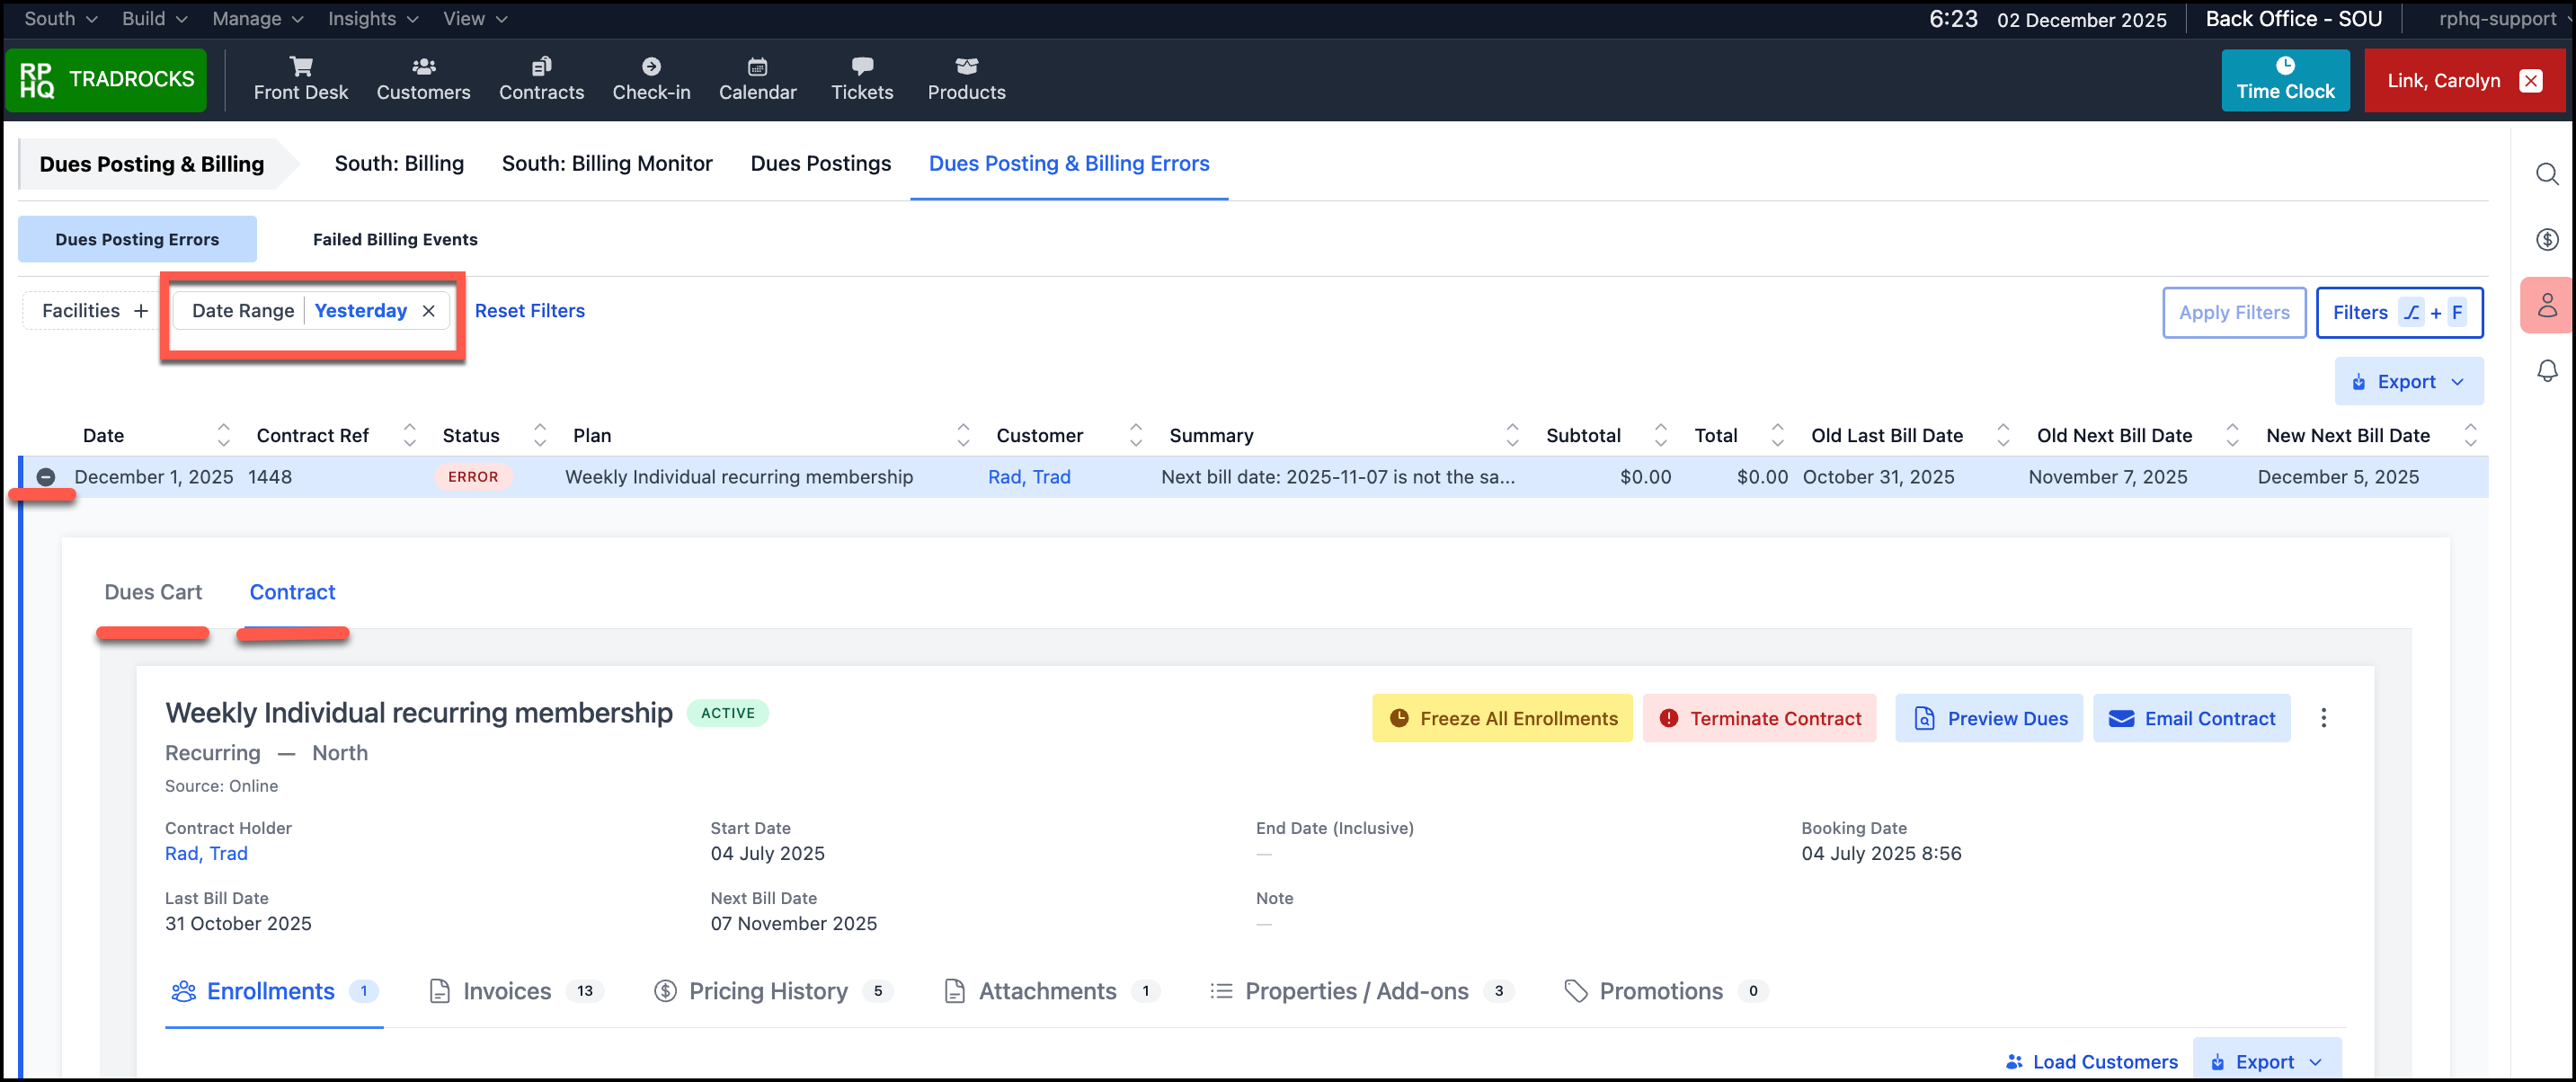This screenshot has height=1082, width=2576.
Task: Open the top Export dropdown
Action: (2407, 382)
